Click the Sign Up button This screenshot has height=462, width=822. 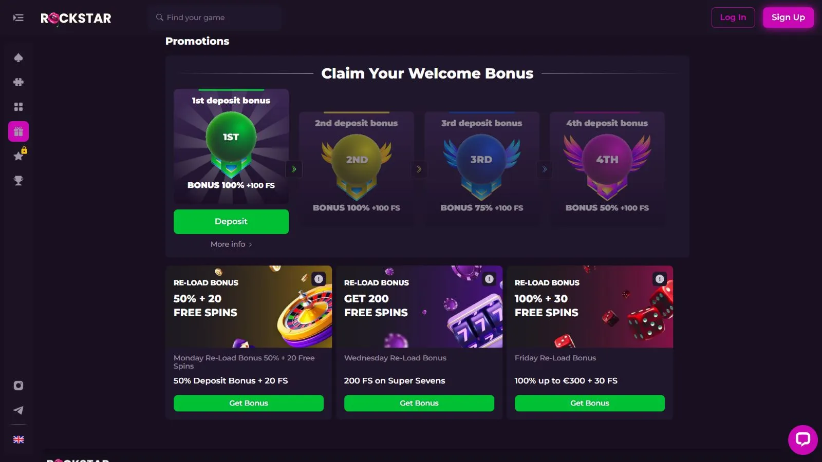[x=788, y=17]
